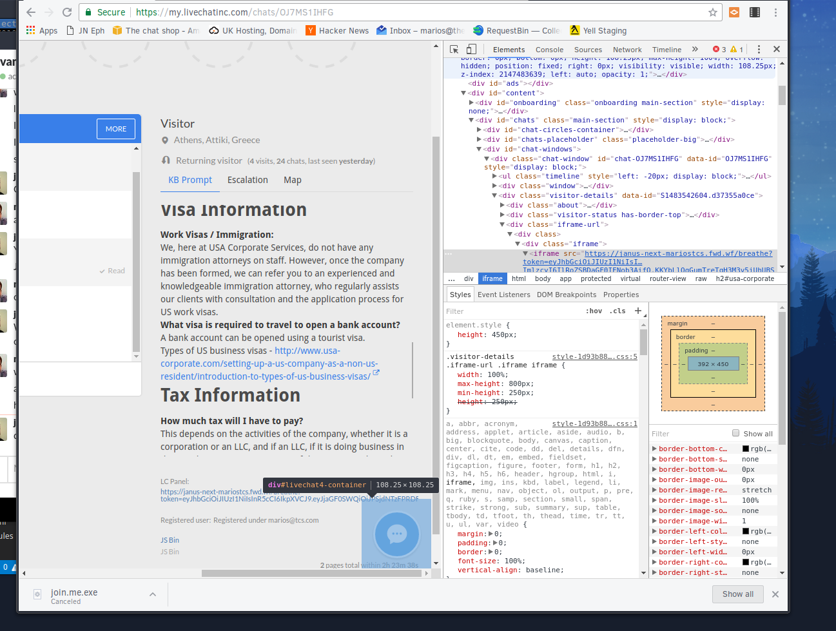Click the computed styles Filter field
Screen dimensions: 836x631
(x=690, y=434)
